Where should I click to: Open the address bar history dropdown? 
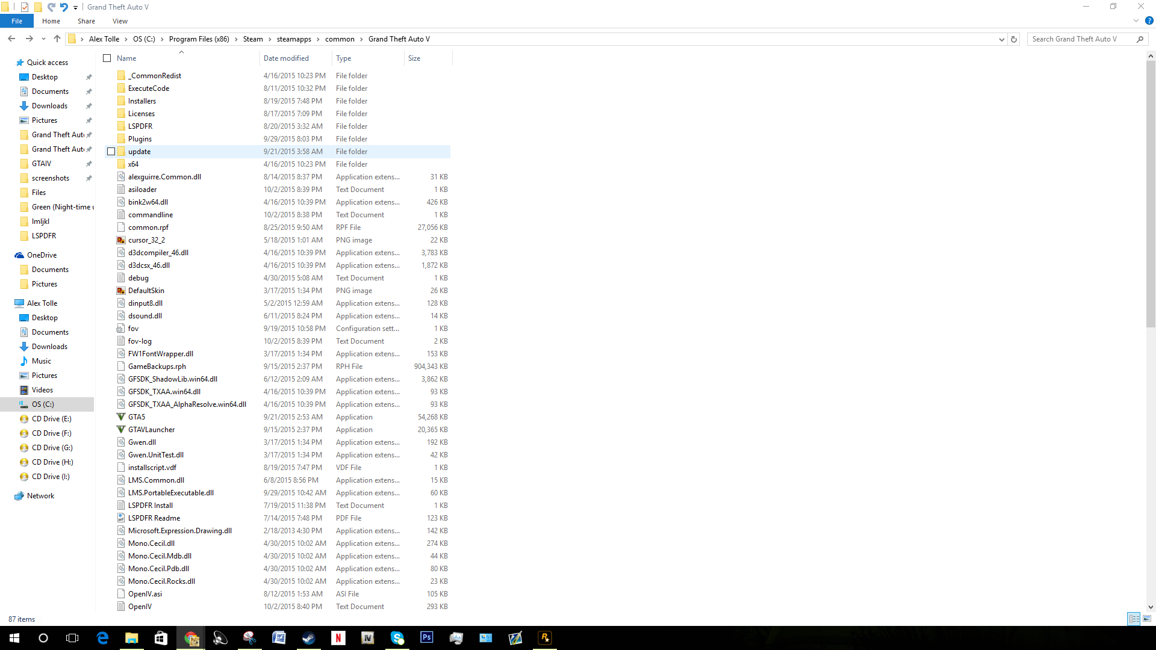pyautogui.click(x=1001, y=39)
